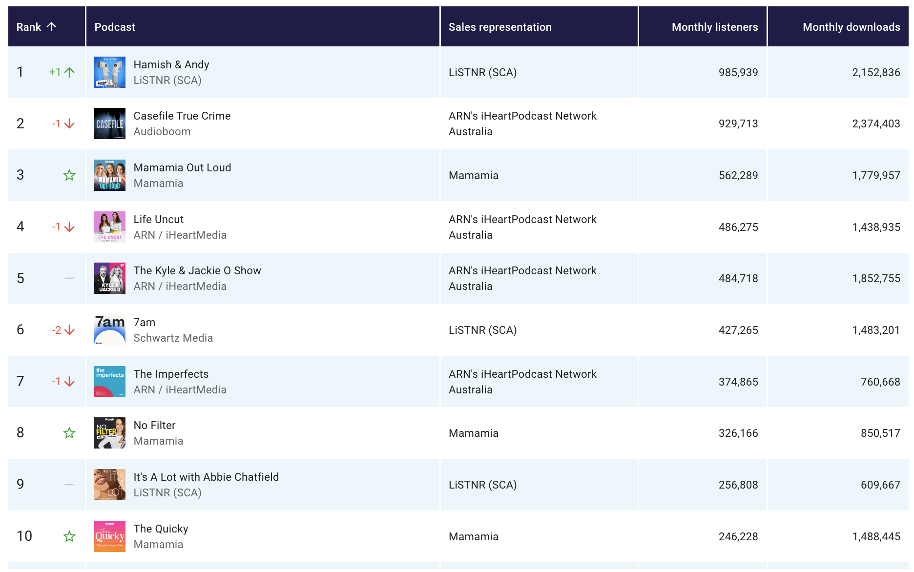The height and width of the screenshot is (572, 914).
Task: Open Life Uncut cover art
Action: [x=110, y=227]
